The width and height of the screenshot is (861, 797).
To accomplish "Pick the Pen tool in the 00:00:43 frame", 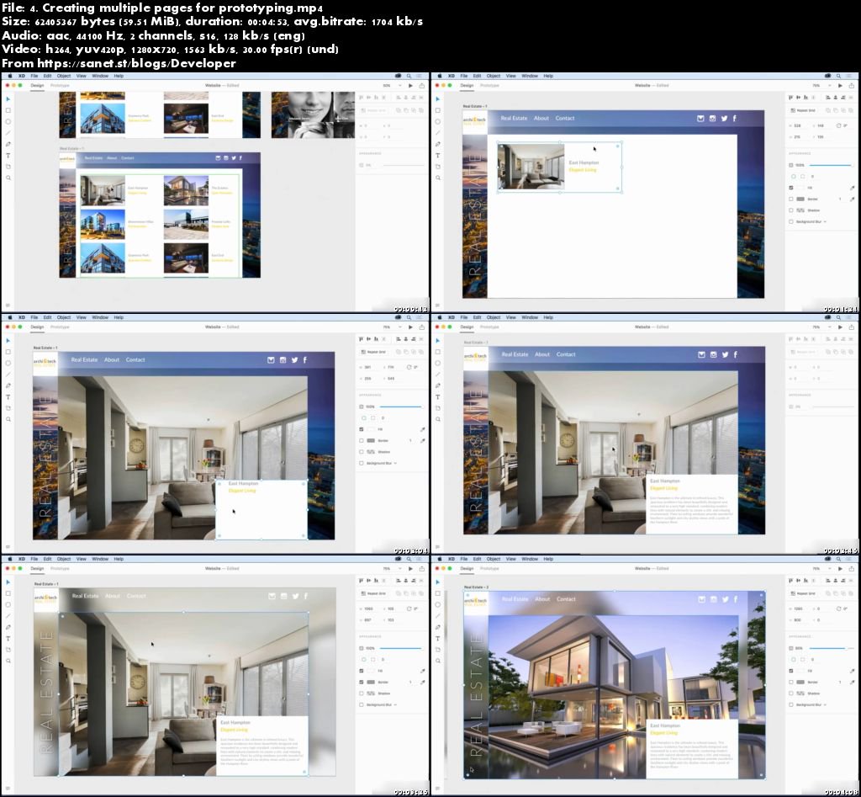I will 8,144.
